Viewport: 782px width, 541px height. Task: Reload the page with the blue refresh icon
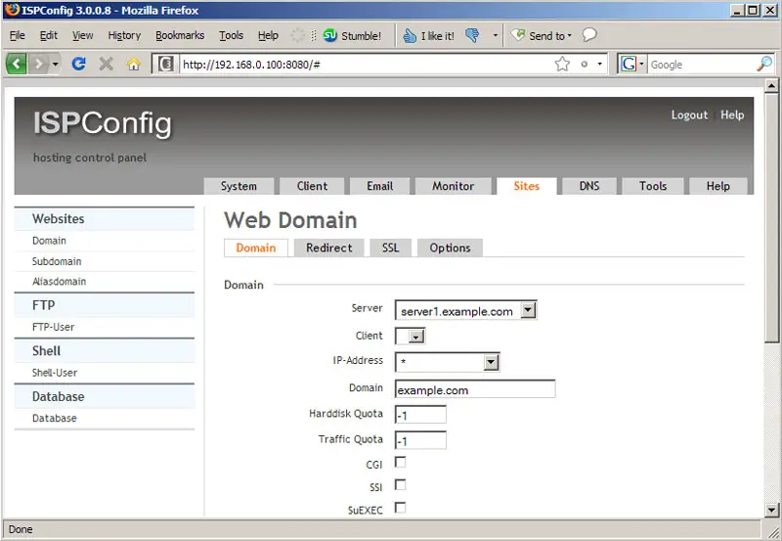(79, 64)
